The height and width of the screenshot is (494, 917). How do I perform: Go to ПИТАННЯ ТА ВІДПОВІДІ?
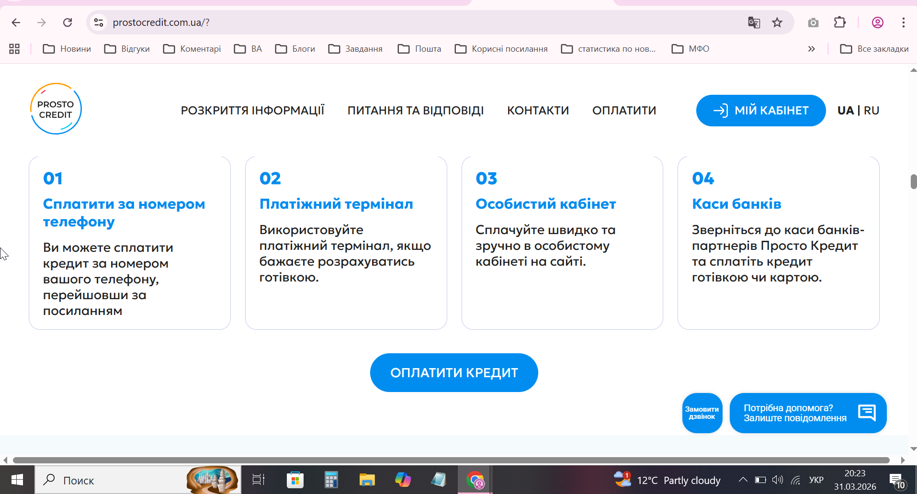pyautogui.click(x=416, y=111)
